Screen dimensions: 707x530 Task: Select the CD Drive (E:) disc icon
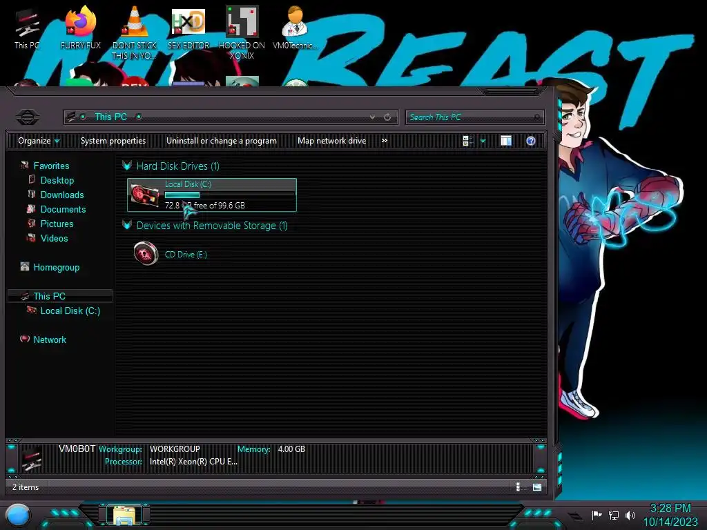click(x=146, y=253)
